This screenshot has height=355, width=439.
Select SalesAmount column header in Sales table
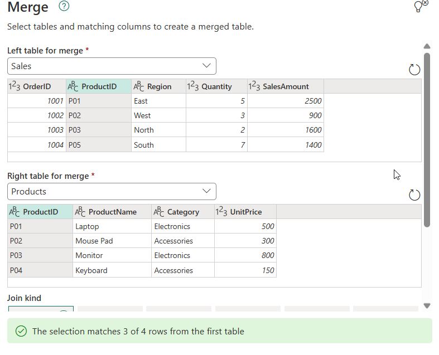pos(286,86)
